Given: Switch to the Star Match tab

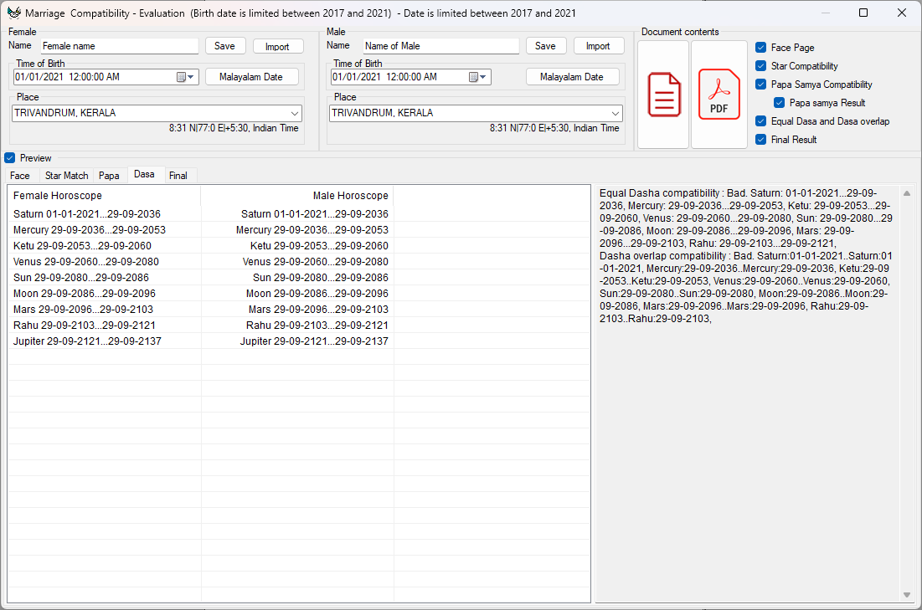Looking at the screenshot, I should [x=66, y=176].
